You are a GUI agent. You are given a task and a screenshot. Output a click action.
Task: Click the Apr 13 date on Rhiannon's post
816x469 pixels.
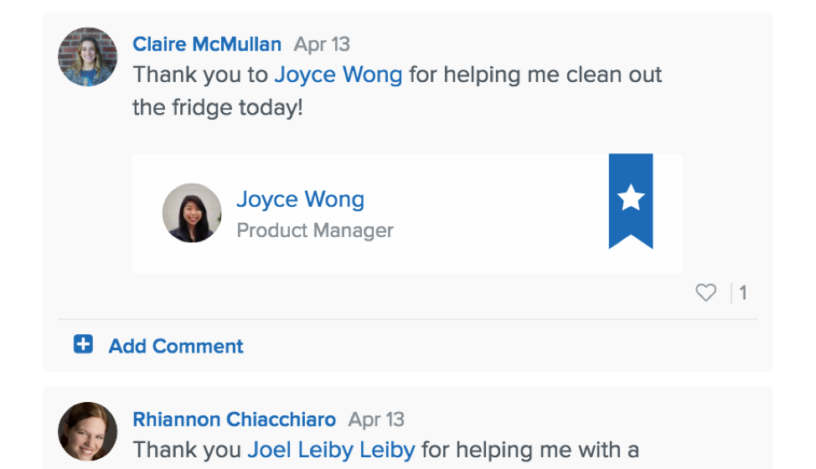(376, 420)
